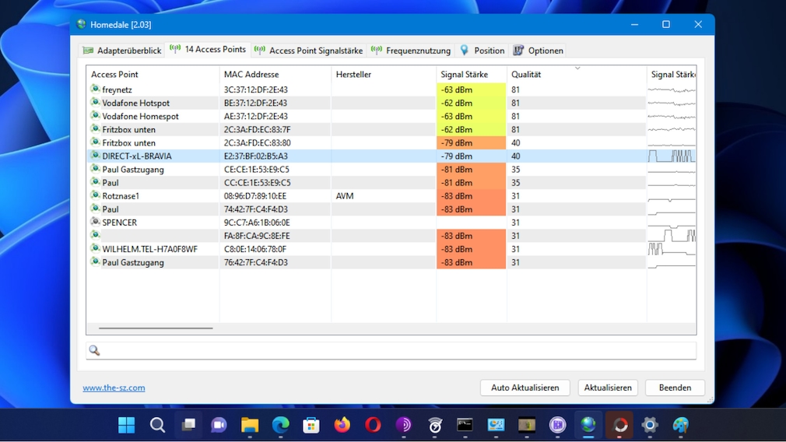
Task: Switch to the Adapterüberblick tab
Action: [121, 51]
